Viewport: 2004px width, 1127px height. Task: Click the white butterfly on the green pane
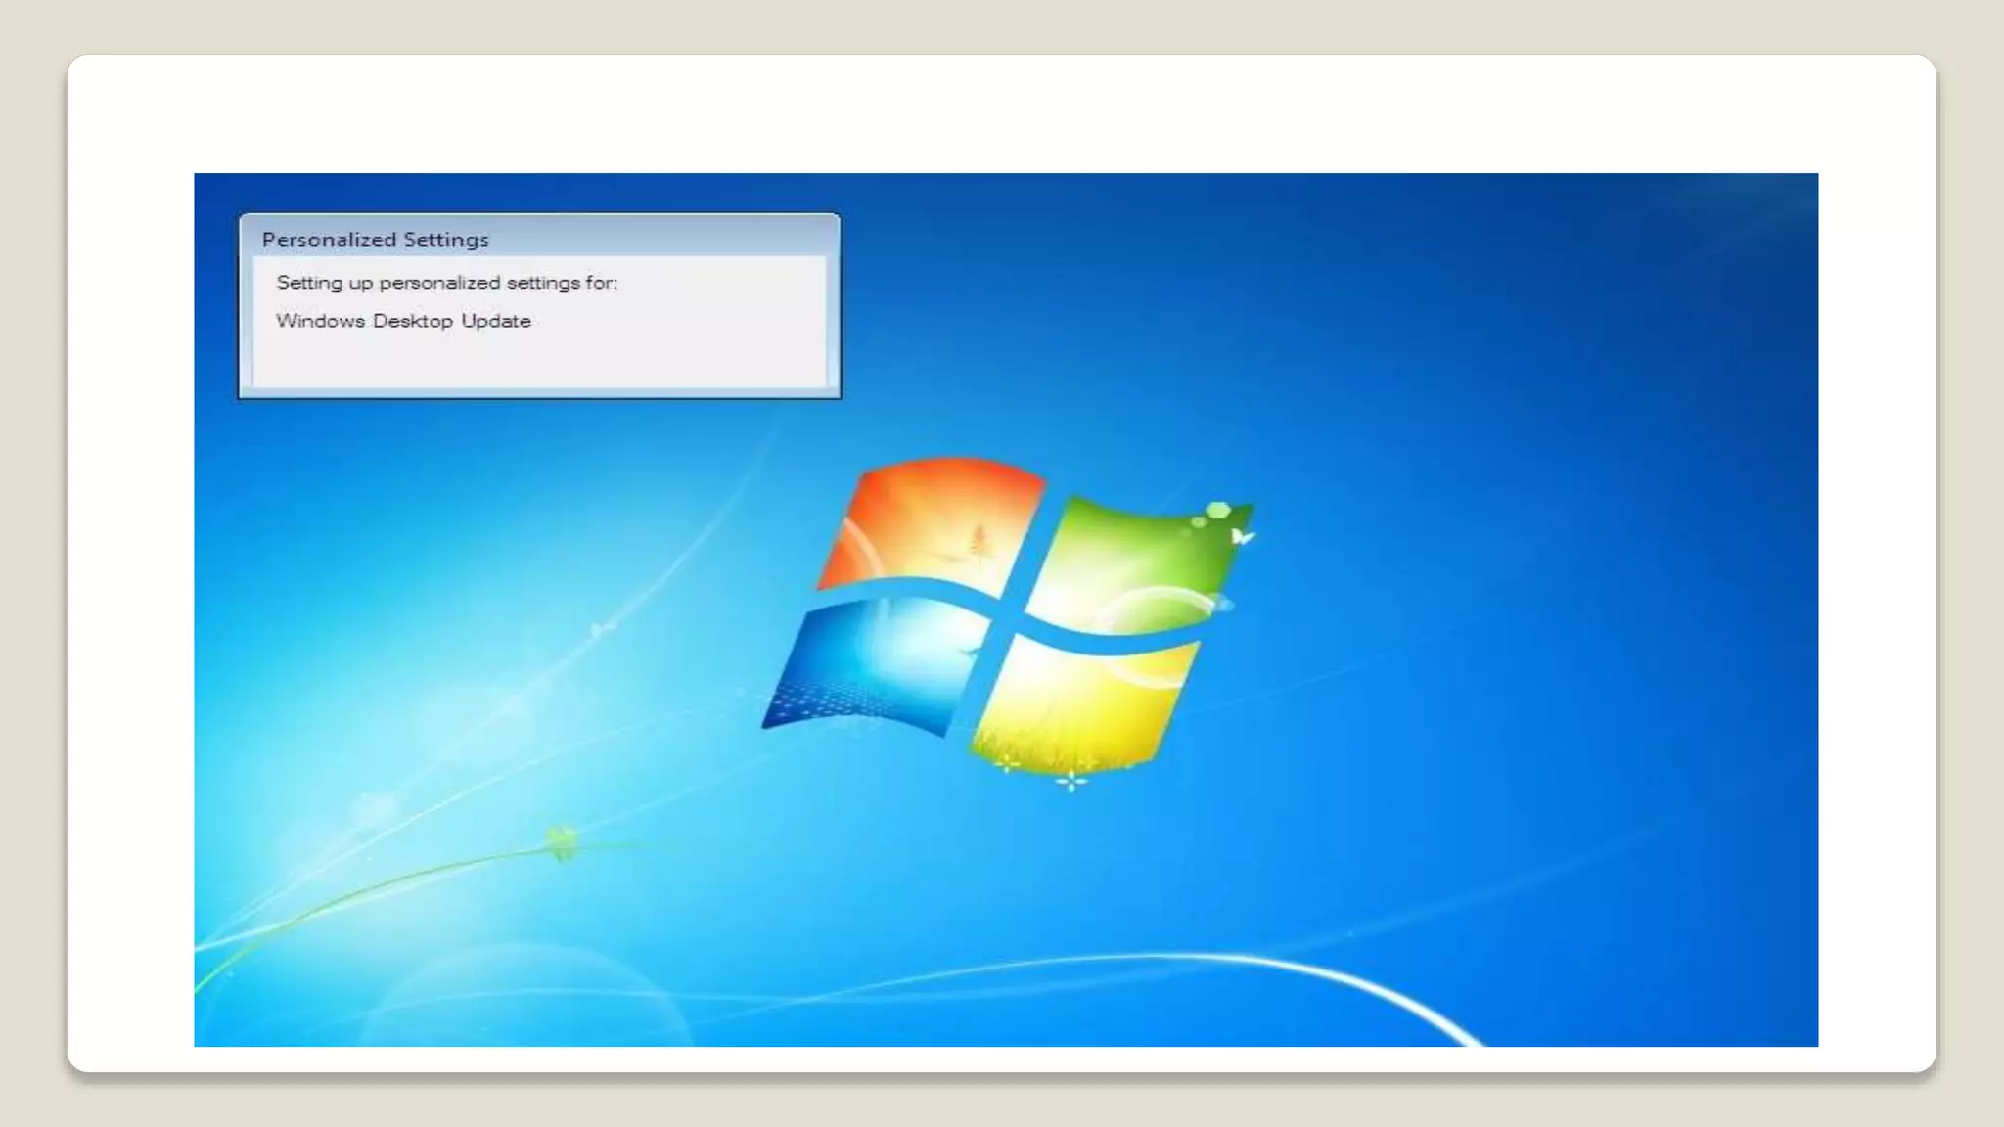click(x=1242, y=536)
